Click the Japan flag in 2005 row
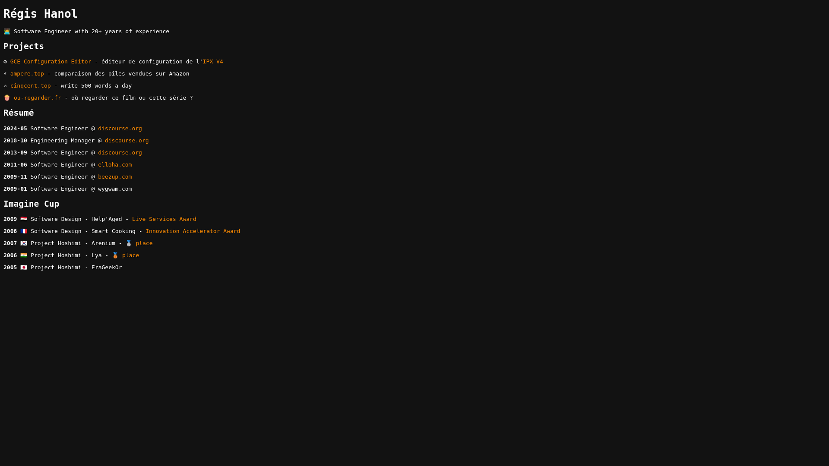829x466 pixels. coord(24,268)
